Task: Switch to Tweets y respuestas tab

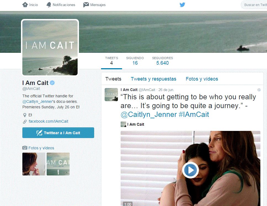Action: tap(154, 79)
